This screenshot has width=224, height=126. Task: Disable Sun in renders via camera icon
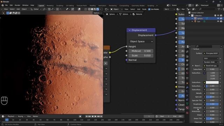click(221, 21)
